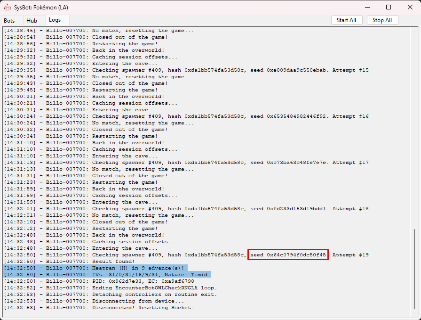The height and width of the screenshot is (320, 421).
Task: Click the Attempt #19 spawner check line
Action: tap(186, 255)
